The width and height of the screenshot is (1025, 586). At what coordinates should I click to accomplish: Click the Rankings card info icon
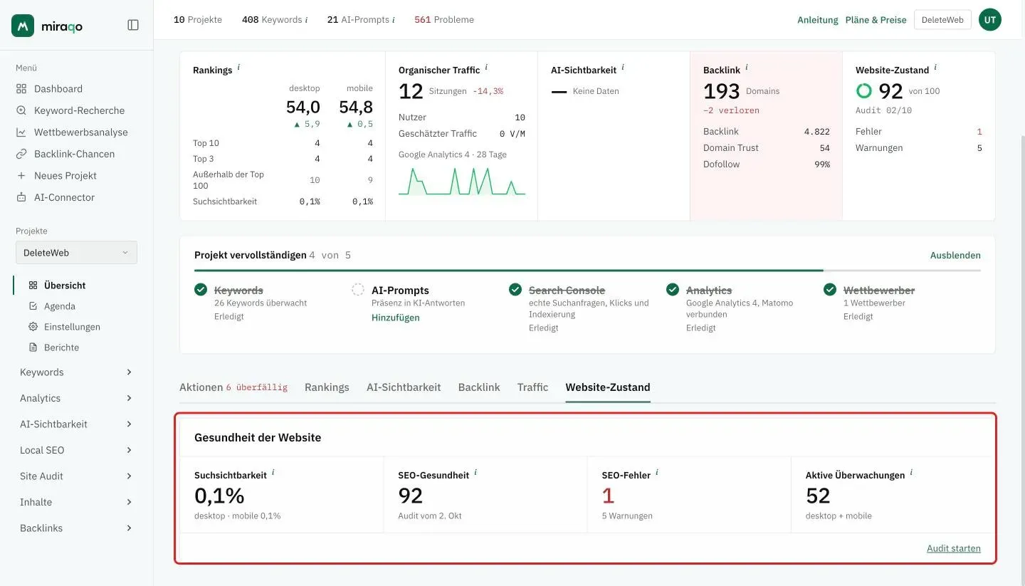point(238,68)
